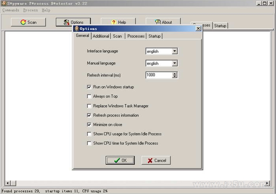Cancel the Options dialog
The height and width of the screenshot is (194, 276).
tap(156, 160)
